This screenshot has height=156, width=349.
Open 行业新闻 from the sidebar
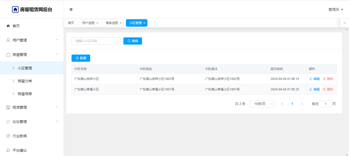(x=20, y=136)
